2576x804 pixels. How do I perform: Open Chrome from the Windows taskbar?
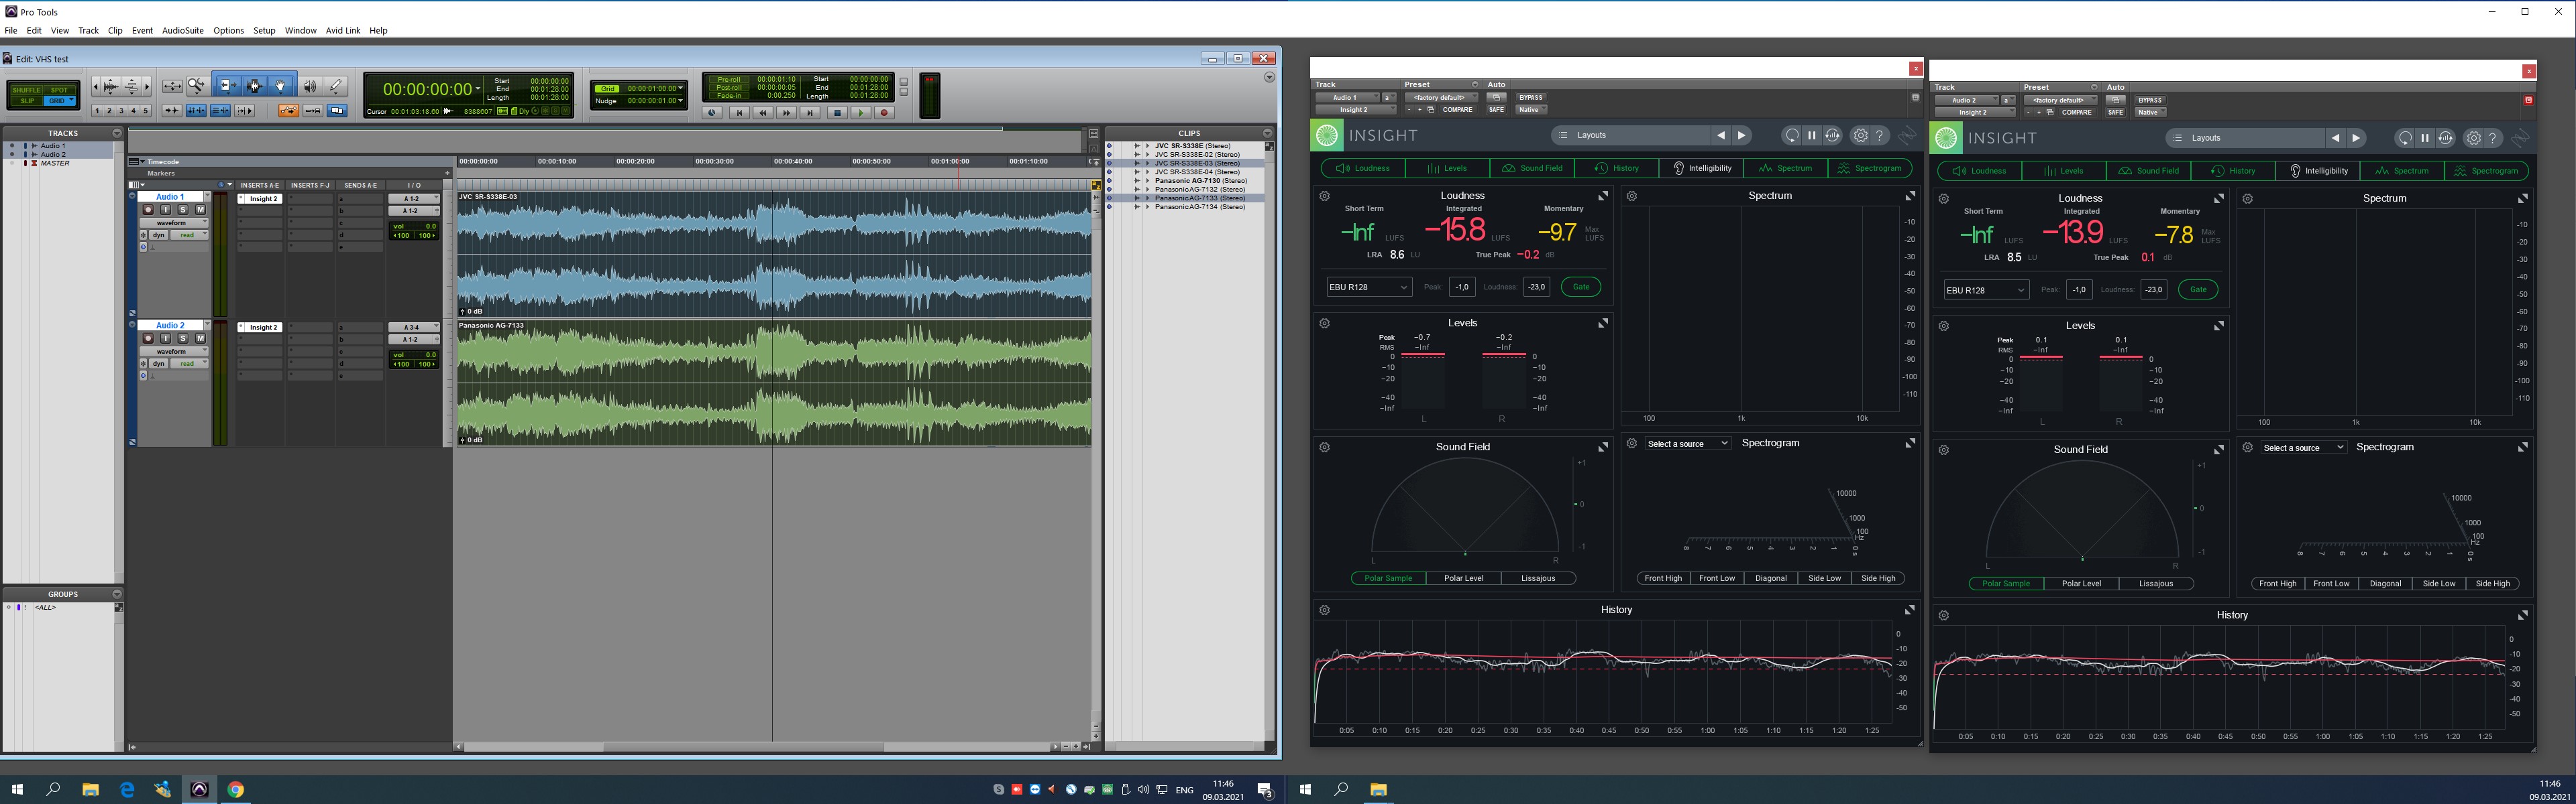[x=235, y=789]
